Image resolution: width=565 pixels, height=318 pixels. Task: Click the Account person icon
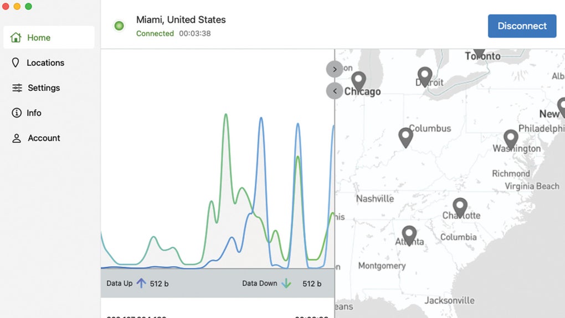point(17,138)
